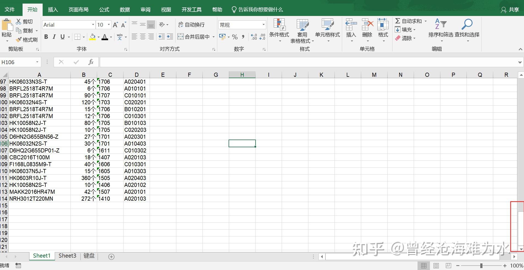Viewport: 524px width, 270px height.
Task: Switch to the Insert (插入) tab
Action: 53,10
